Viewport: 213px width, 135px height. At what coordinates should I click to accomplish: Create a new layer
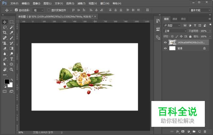(x=200, y=131)
